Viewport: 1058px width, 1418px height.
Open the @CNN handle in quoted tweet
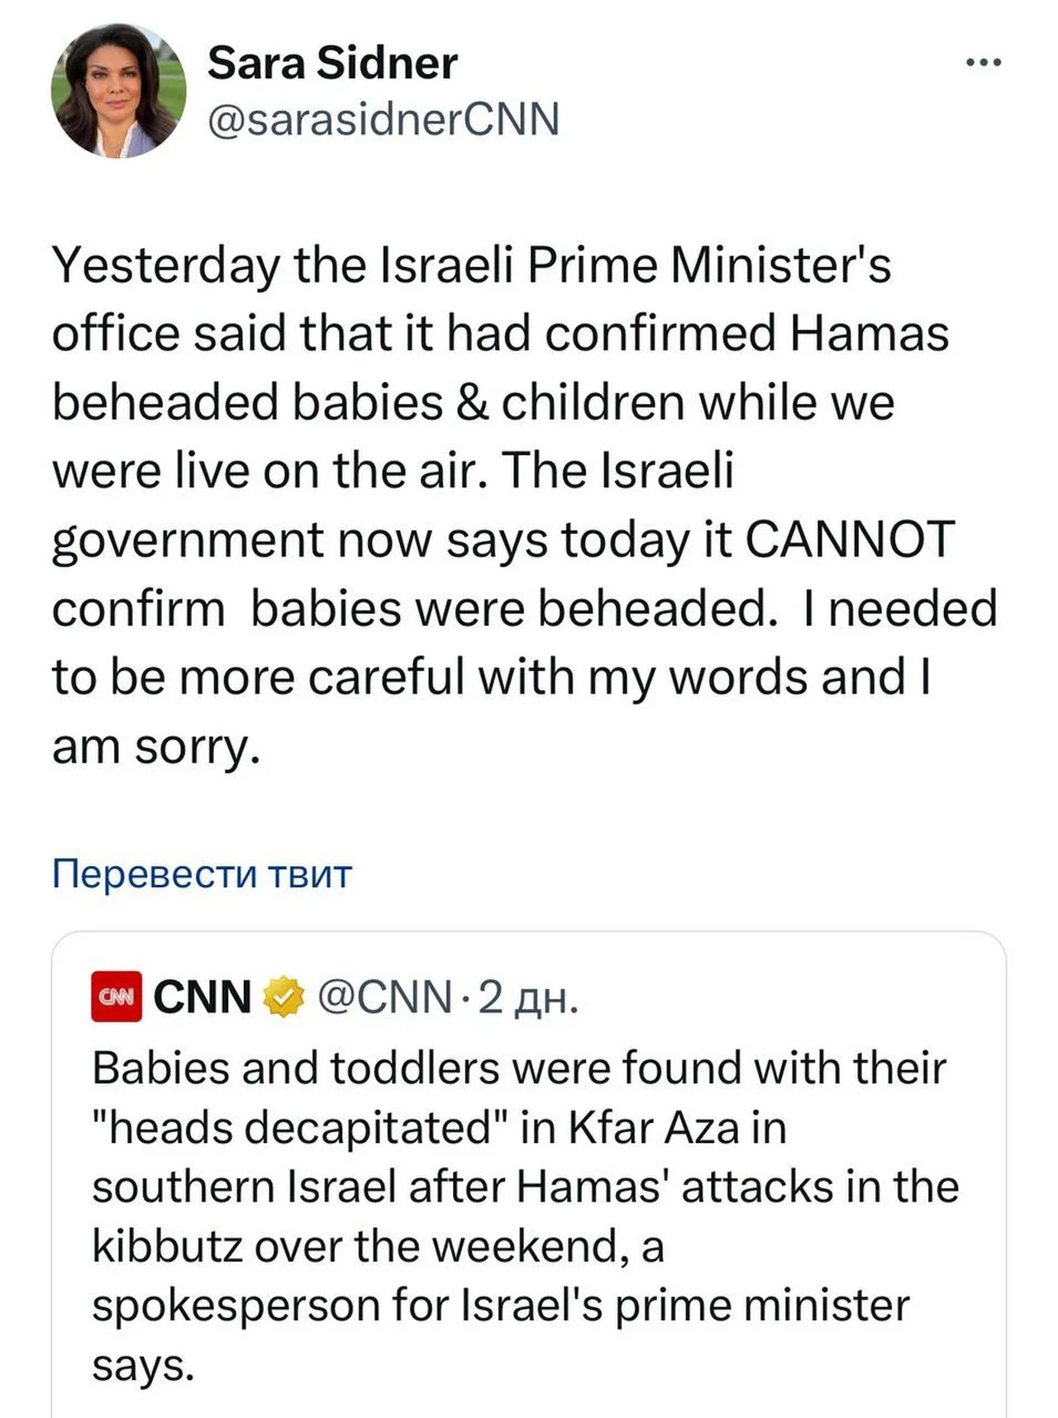384,997
